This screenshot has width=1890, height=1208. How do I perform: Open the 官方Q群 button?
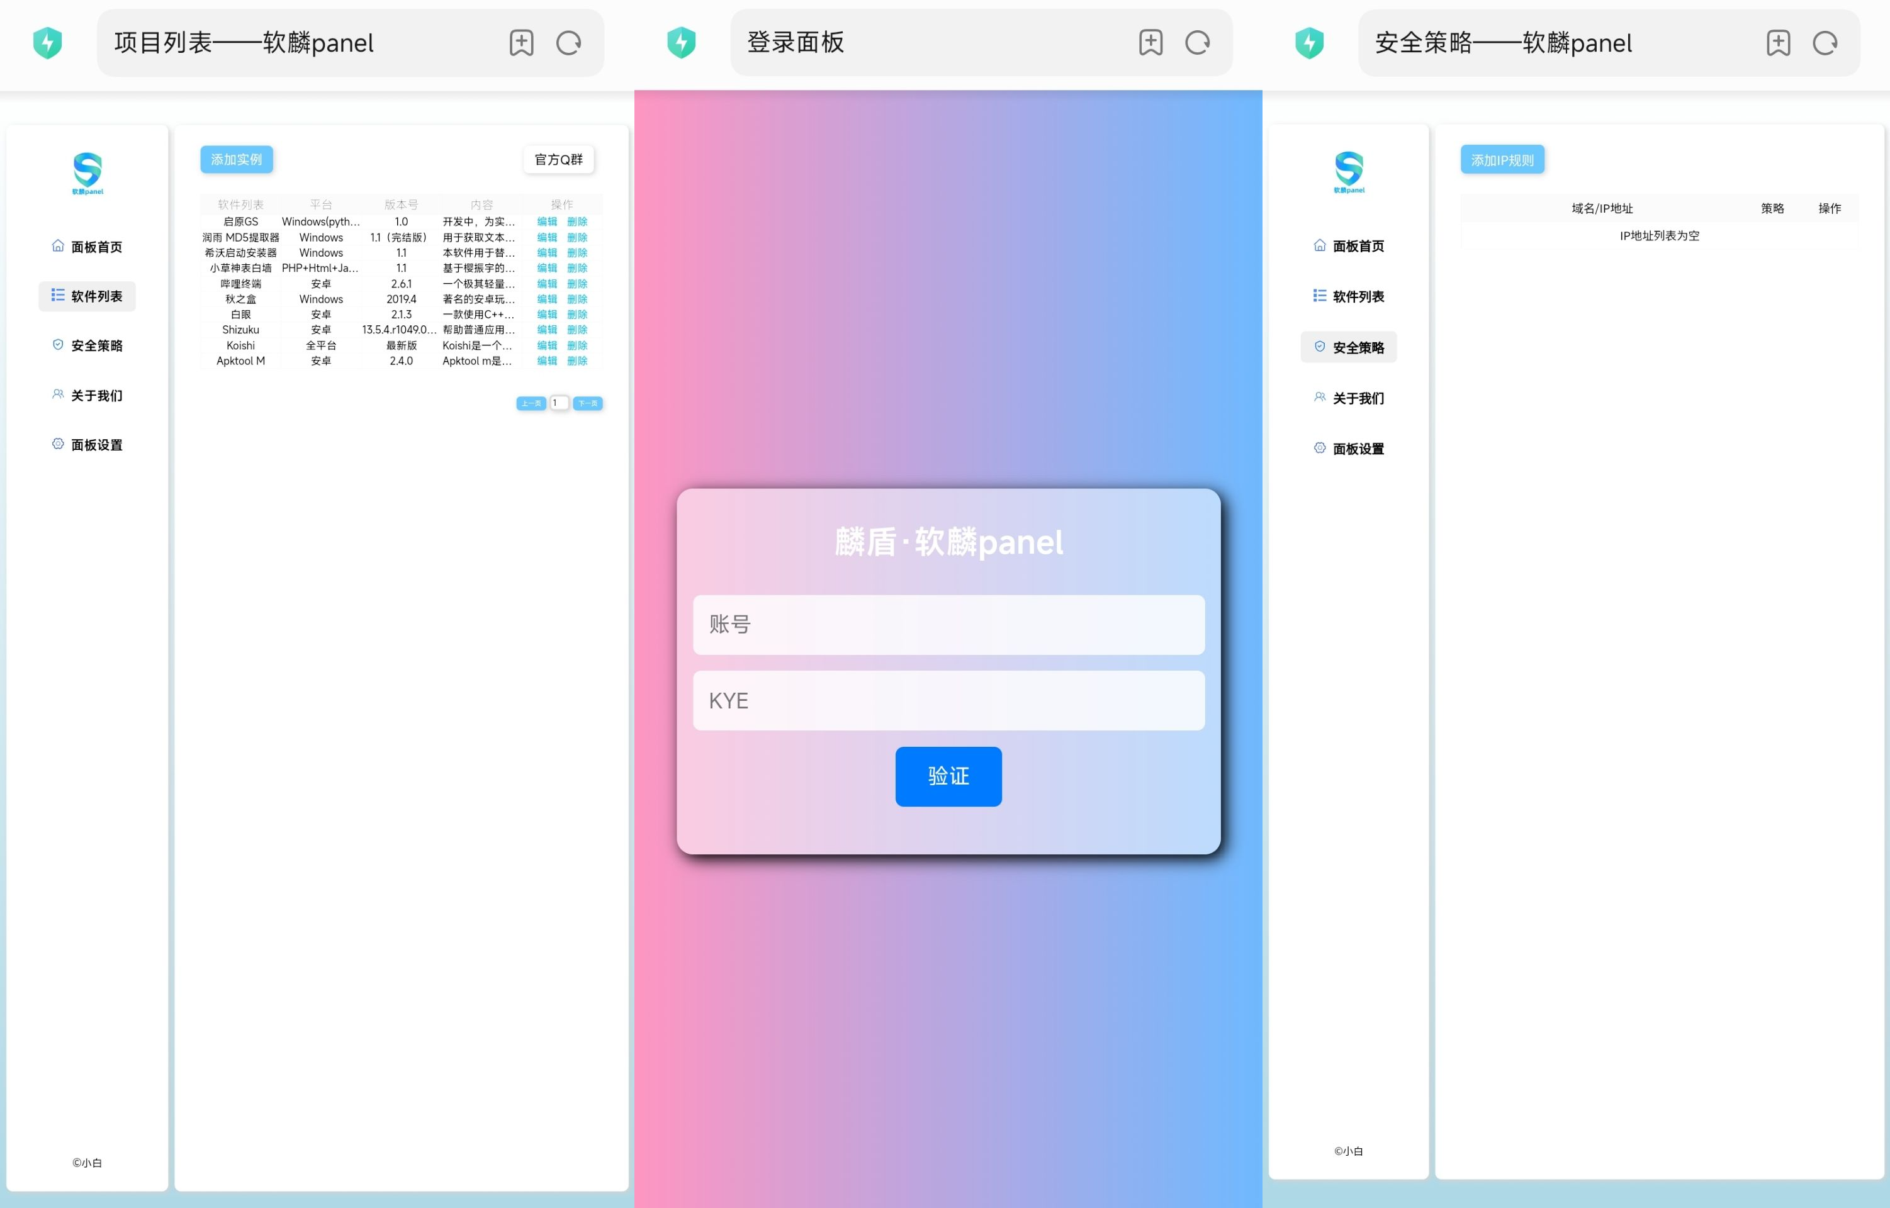(x=558, y=159)
